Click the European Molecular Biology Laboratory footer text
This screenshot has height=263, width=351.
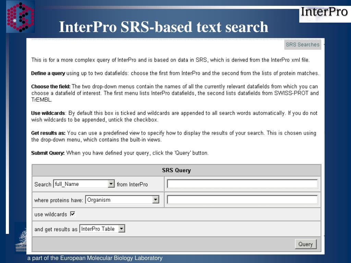coord(95,258)
